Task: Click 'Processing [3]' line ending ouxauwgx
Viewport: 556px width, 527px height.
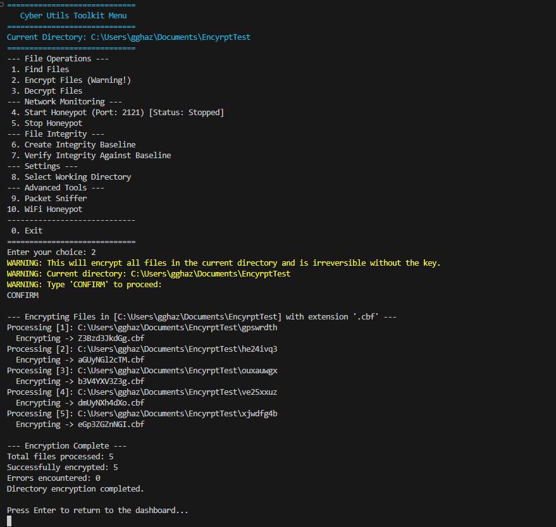Action: [x=142, y=371]
